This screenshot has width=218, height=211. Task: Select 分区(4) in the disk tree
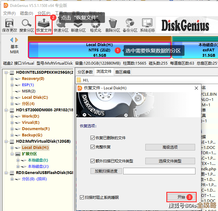(x=28, y=104)
